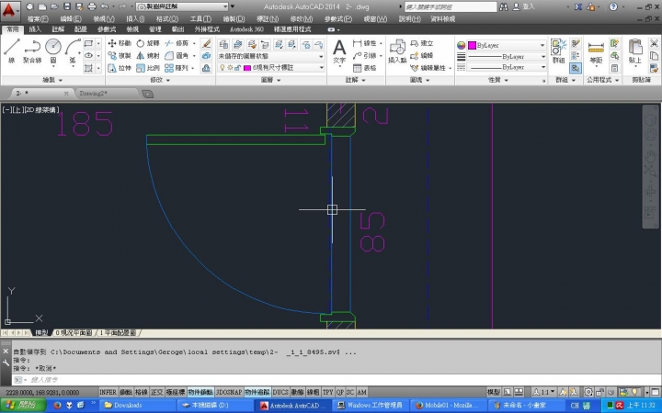Click the Windows Start (開始) button

pos(24,405)
